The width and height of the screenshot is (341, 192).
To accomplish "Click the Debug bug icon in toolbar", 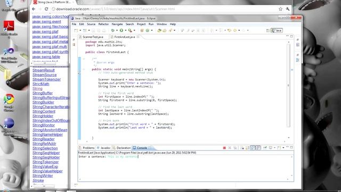I will pyautogui.click(x=112, y=30).
